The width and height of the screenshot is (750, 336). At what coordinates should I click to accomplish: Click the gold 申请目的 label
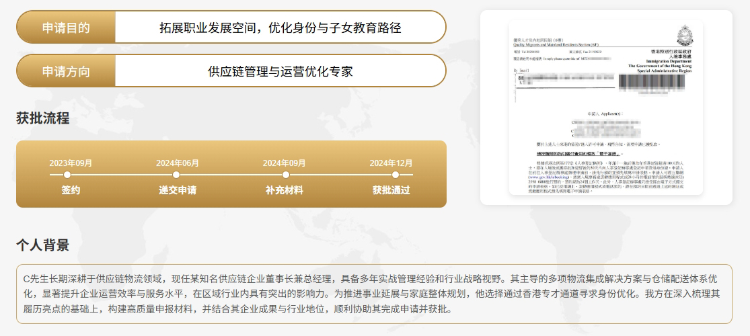(66, 28)
